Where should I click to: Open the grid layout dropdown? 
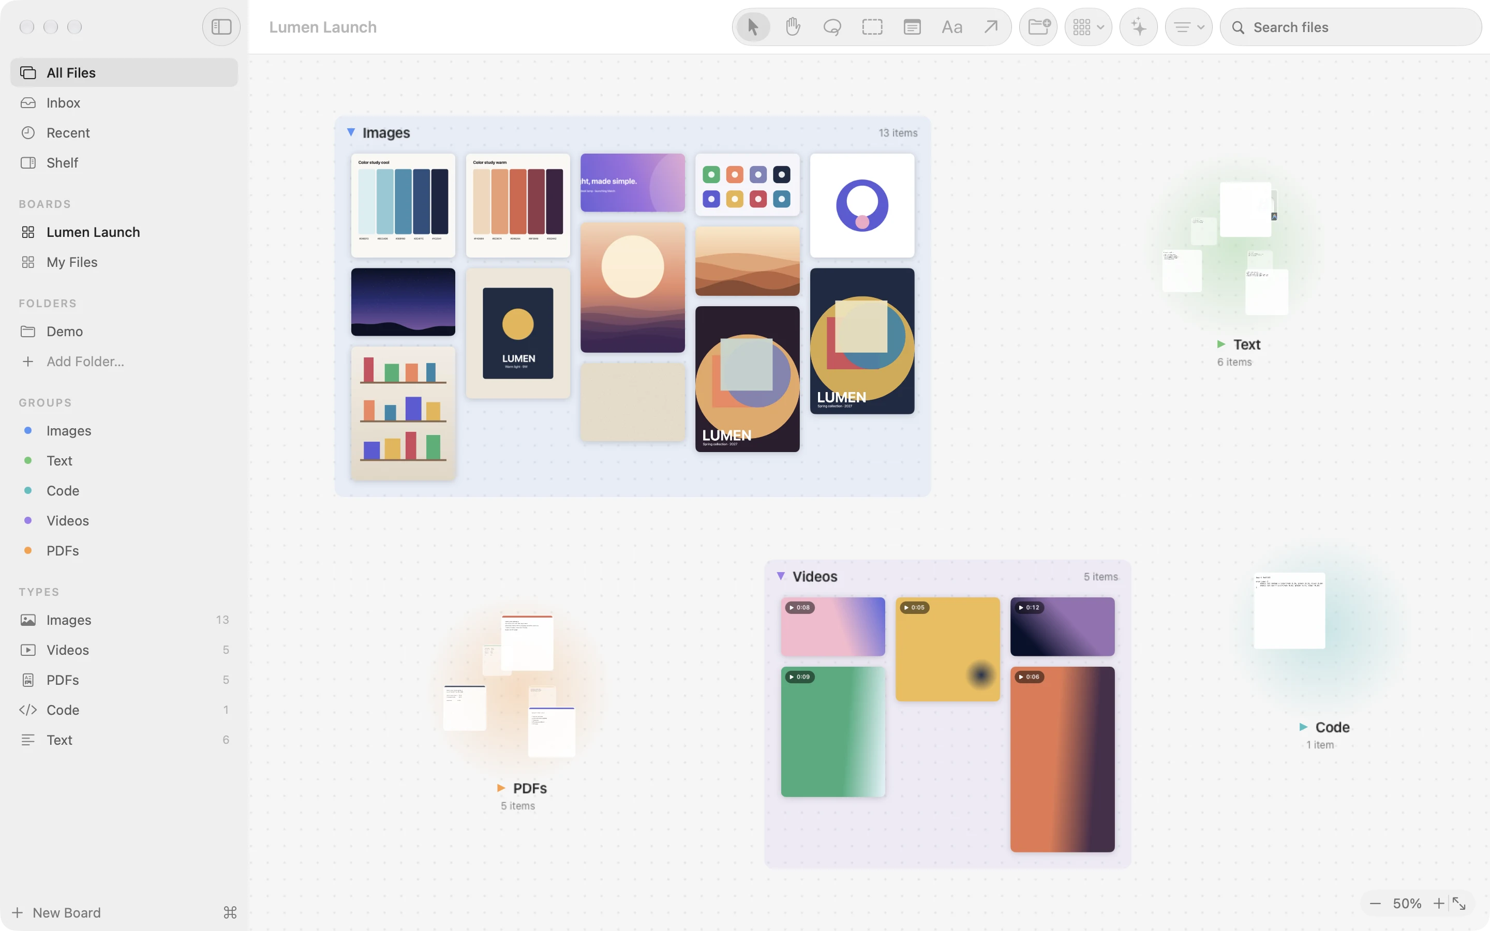coord(1088,27)
